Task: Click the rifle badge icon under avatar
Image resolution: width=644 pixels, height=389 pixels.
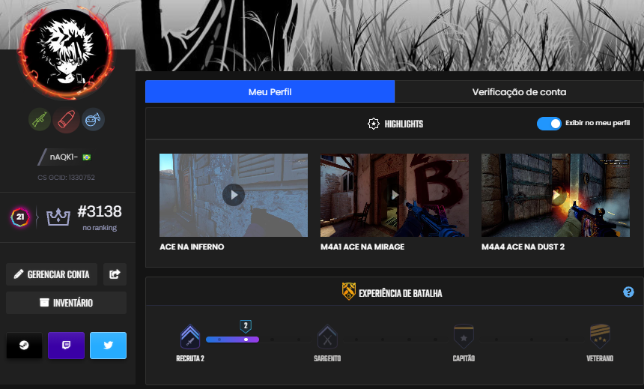Action: point(40,120)
